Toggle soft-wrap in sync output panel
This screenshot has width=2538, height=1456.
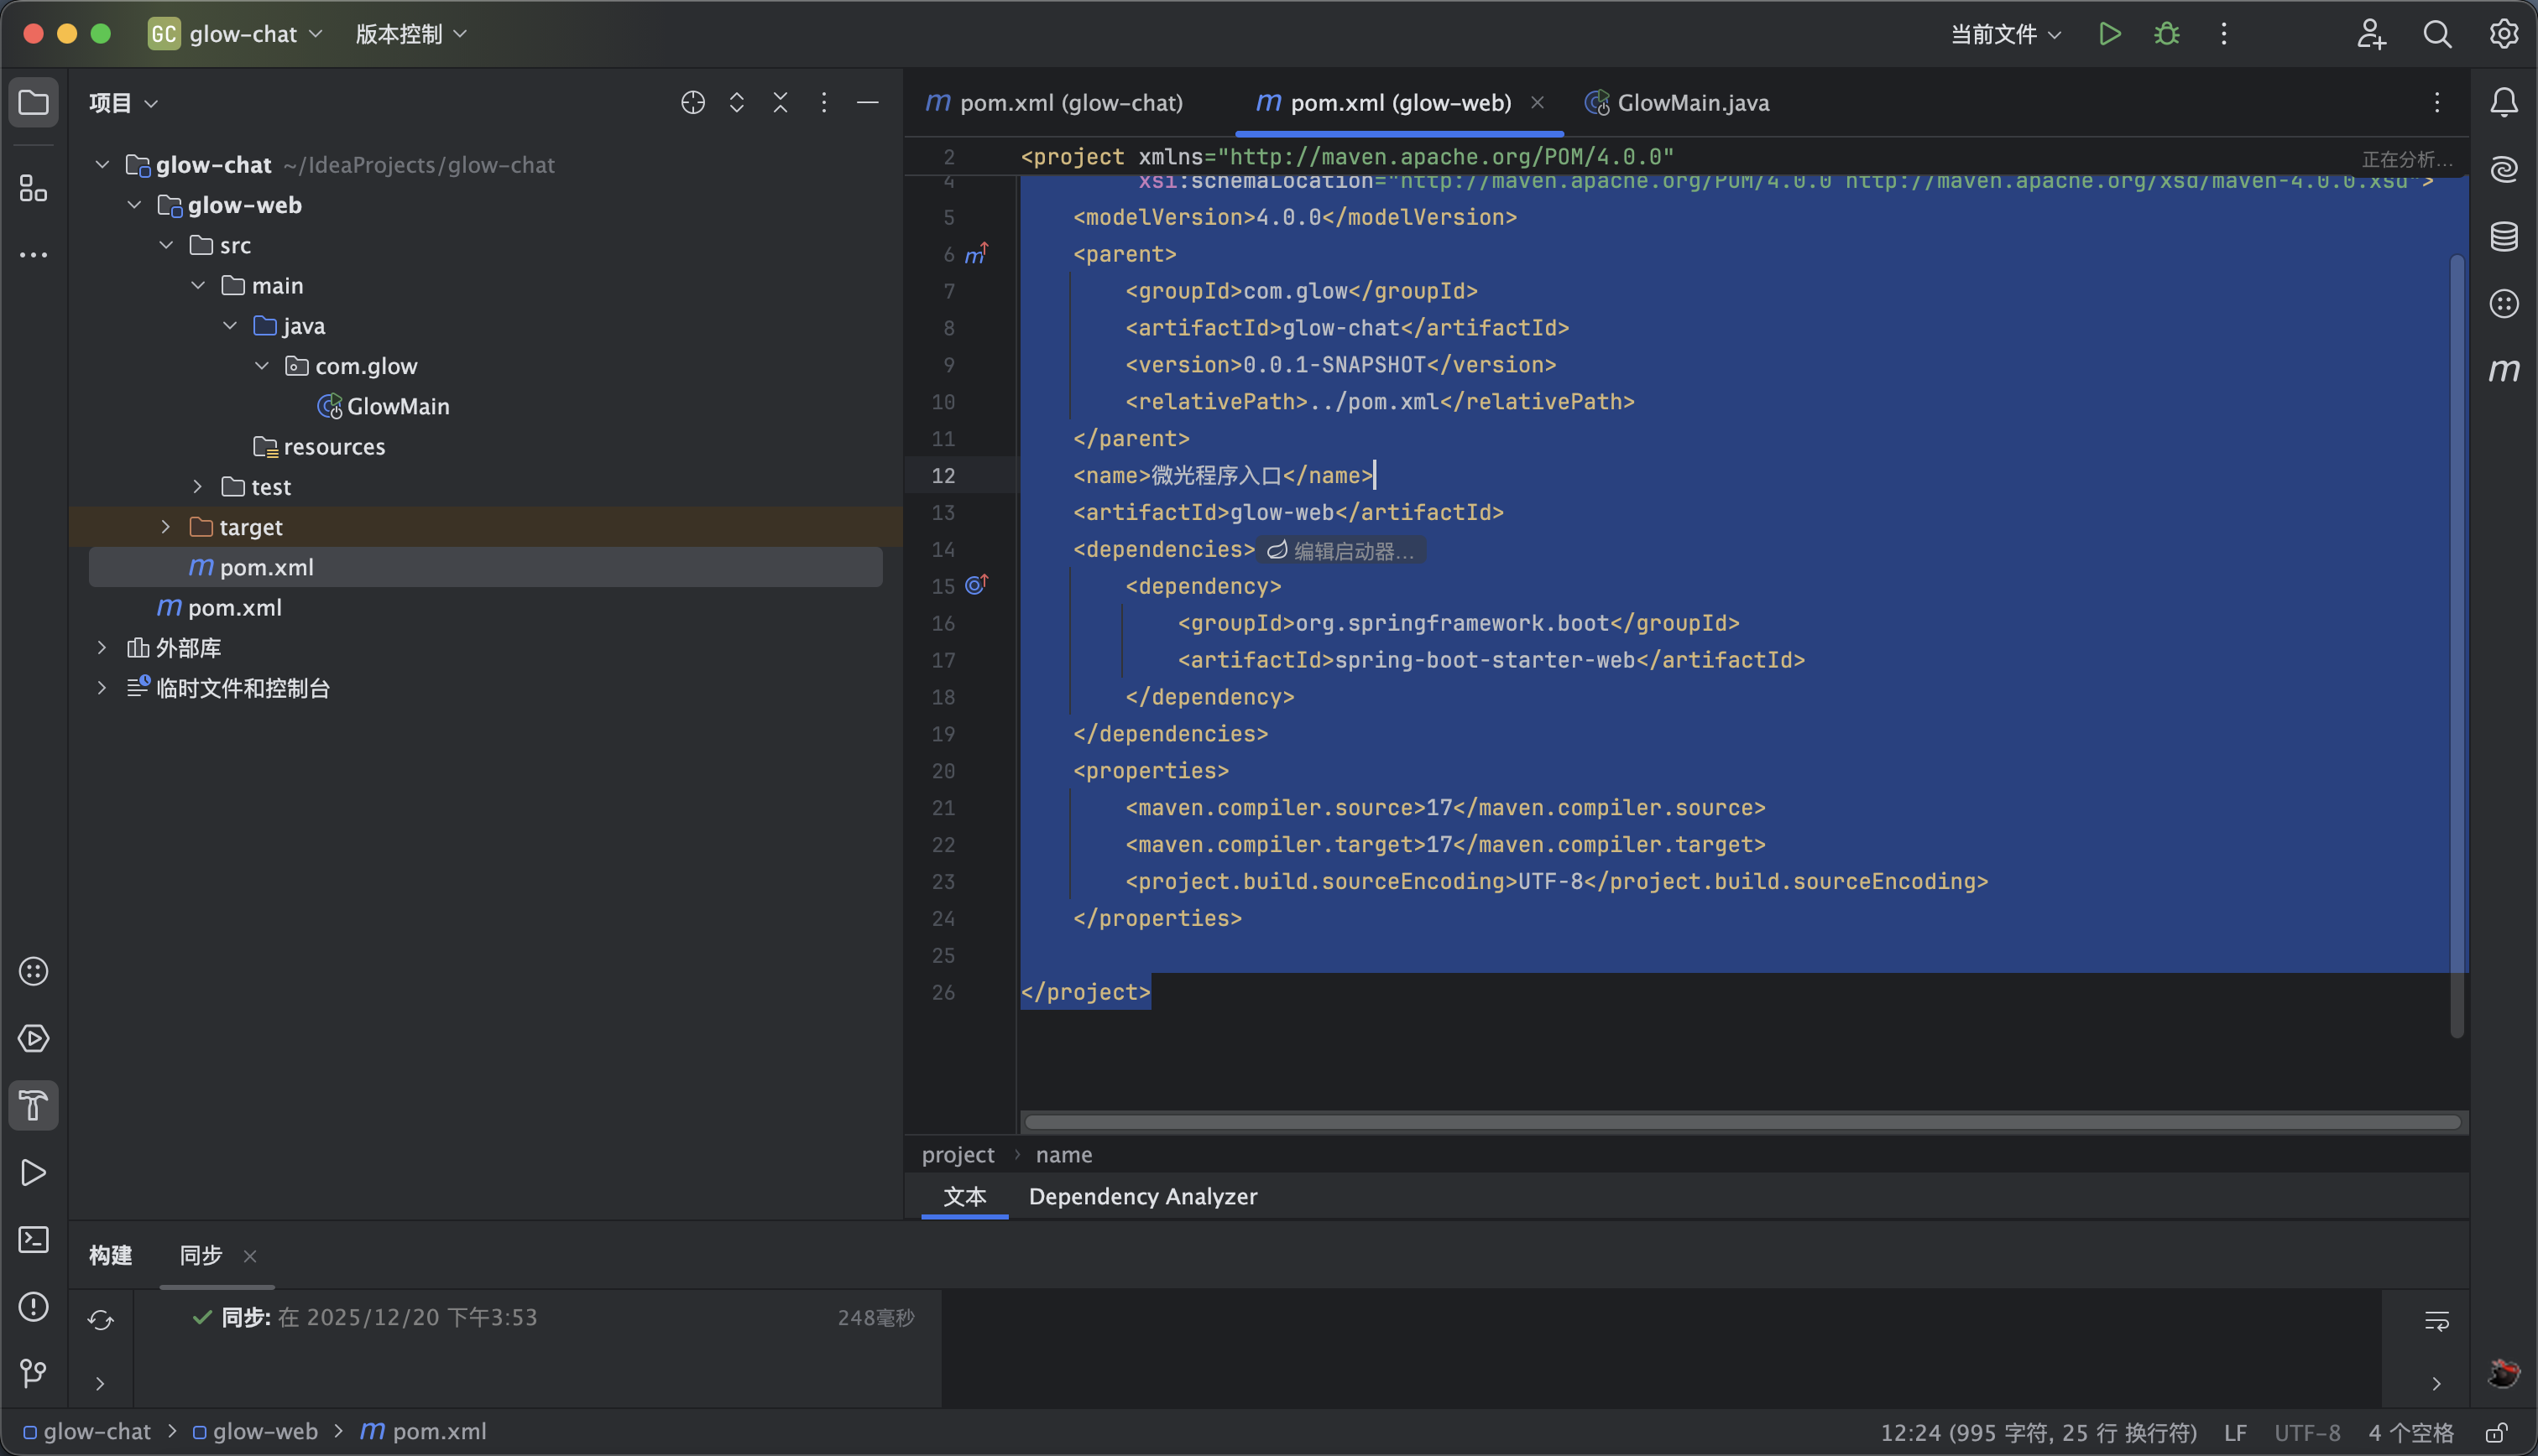pos(2436,1321)
